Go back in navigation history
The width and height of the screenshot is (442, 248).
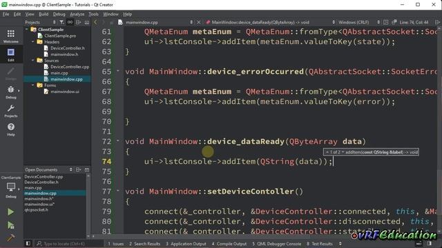tap(95, 22)
